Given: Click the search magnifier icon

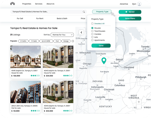Looking at the screenshot, I should [x=84, y=12].
